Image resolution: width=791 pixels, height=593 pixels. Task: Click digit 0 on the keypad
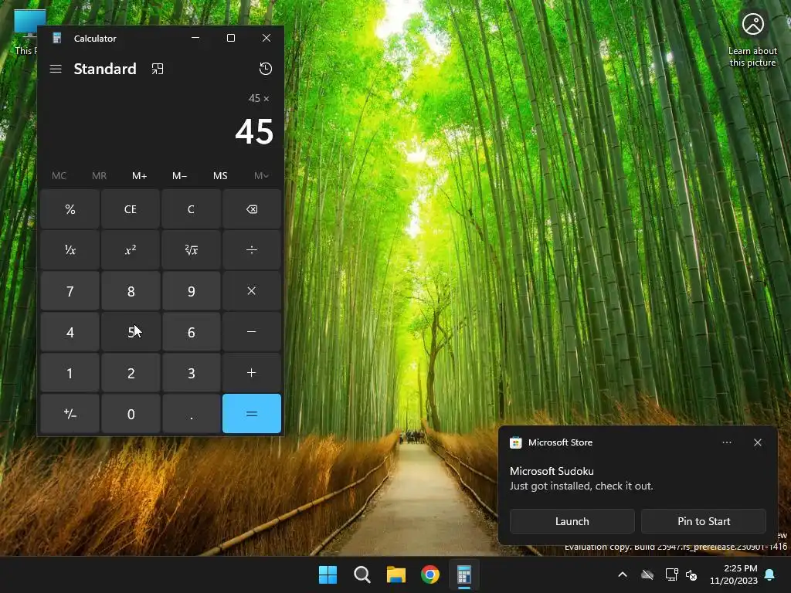click(131, 414)
